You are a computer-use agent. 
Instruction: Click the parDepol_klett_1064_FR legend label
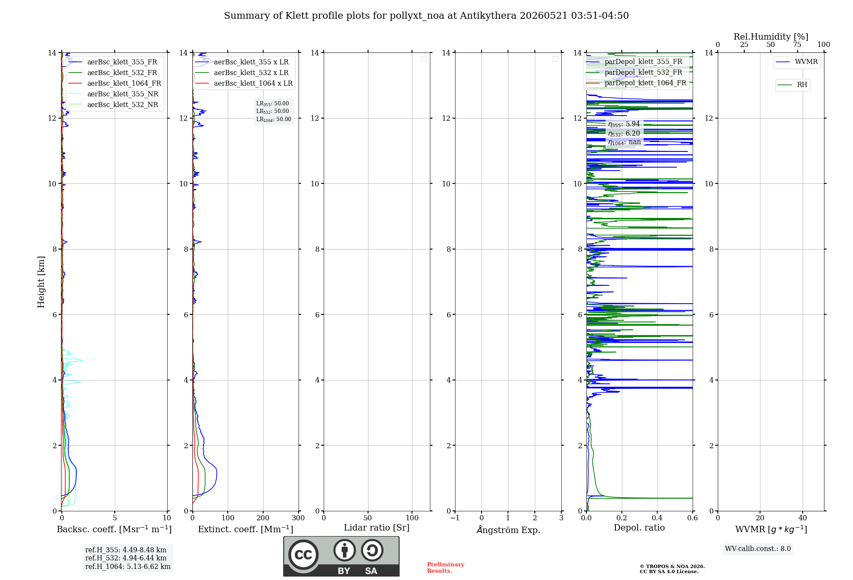coord(646,83)
